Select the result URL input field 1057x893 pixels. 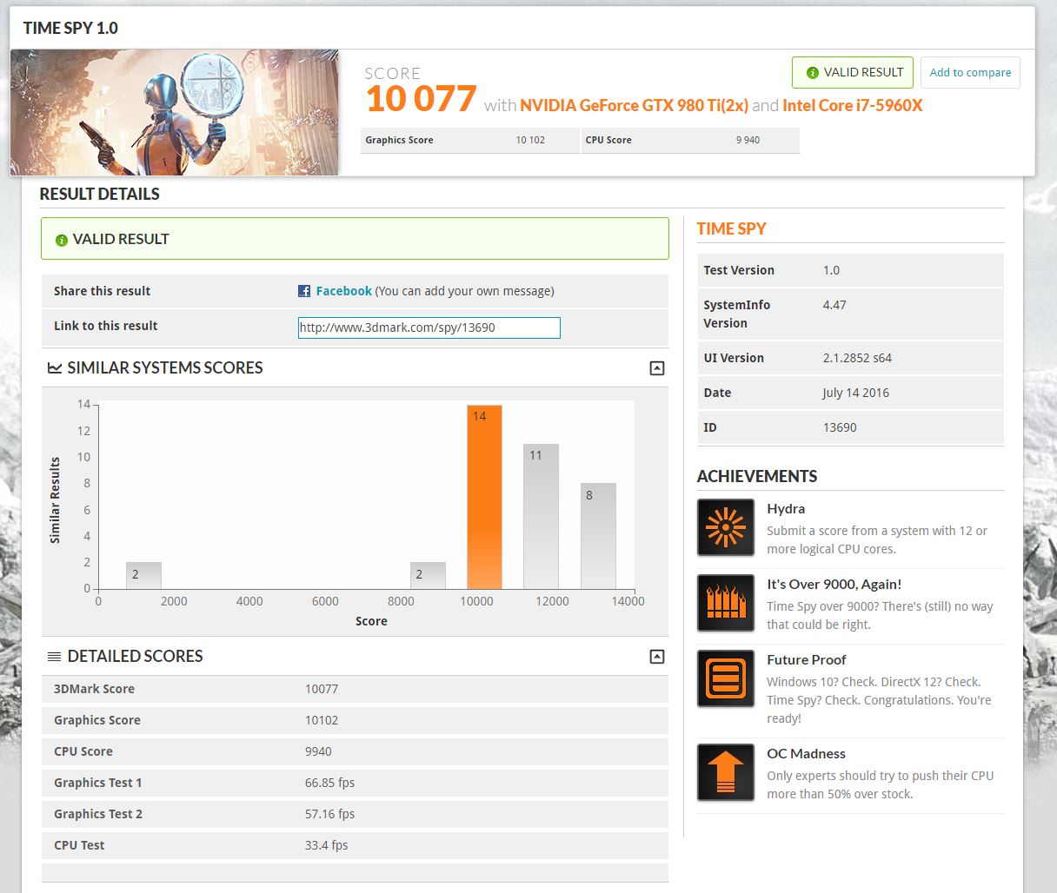pyautogui.click(x=429, y=327)
